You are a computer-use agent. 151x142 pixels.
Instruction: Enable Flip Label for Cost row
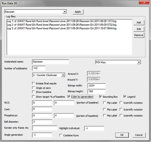click(x=105, y=110)
